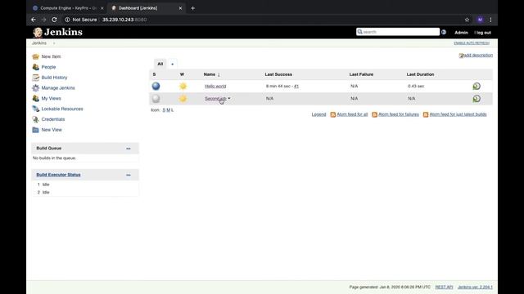Create a New View from sidebar
Screen dimensions: 524x294
tap(52, 130)
